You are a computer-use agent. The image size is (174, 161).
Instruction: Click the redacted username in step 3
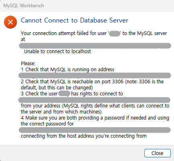click(64, 93)
